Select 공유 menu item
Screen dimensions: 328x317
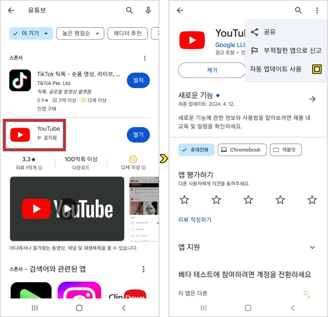[285, 32]
